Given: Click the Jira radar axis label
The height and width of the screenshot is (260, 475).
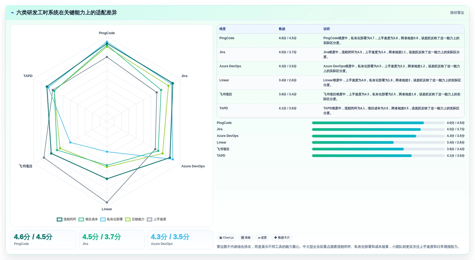Looking at the screenshot, I should [184, 76].
